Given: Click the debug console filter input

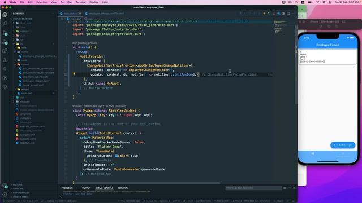Looking at the screenshot, I should pos(253,188).
